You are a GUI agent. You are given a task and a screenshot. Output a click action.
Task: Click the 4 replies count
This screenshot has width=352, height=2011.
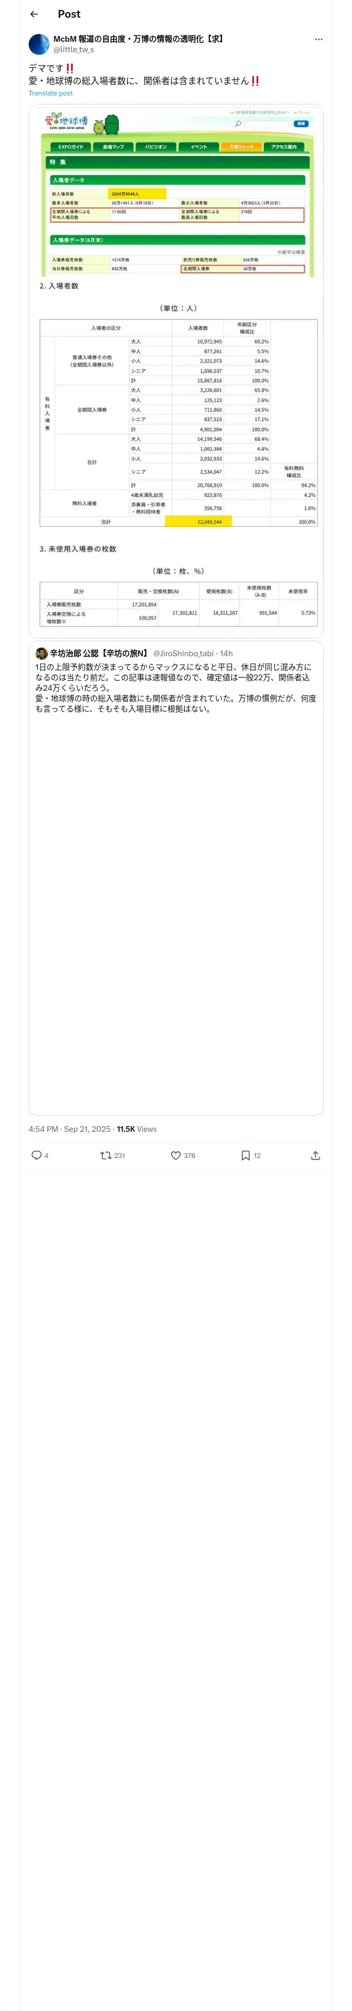coord(47,1155)
